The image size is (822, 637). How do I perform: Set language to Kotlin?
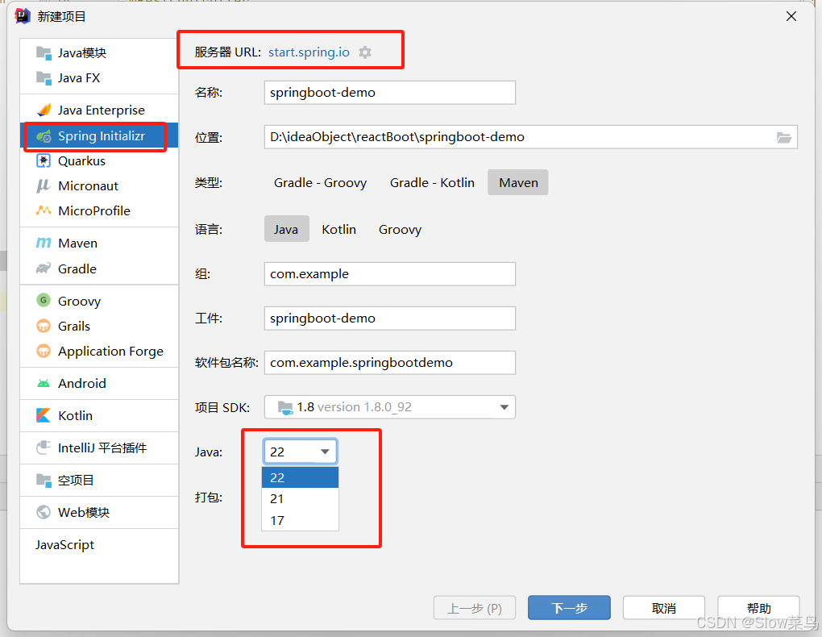pos(338,229)
